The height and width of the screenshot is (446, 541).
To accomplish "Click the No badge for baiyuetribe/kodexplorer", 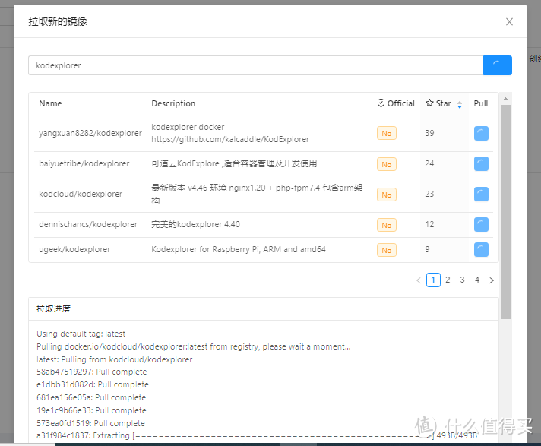I will tap(387, 165).
